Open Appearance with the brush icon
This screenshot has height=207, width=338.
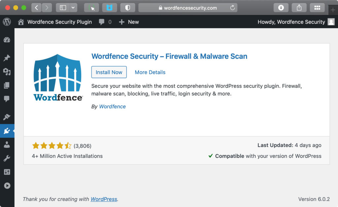(x=7, y=117)
